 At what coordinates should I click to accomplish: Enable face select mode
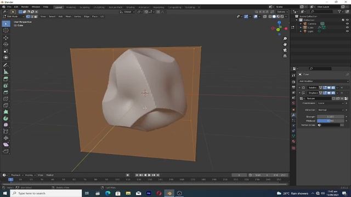(x=36, y=16)
